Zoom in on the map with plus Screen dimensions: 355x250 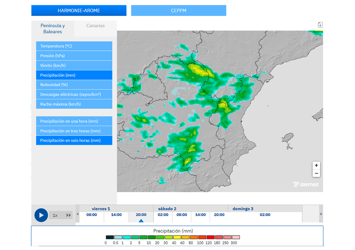pos(316,165)
